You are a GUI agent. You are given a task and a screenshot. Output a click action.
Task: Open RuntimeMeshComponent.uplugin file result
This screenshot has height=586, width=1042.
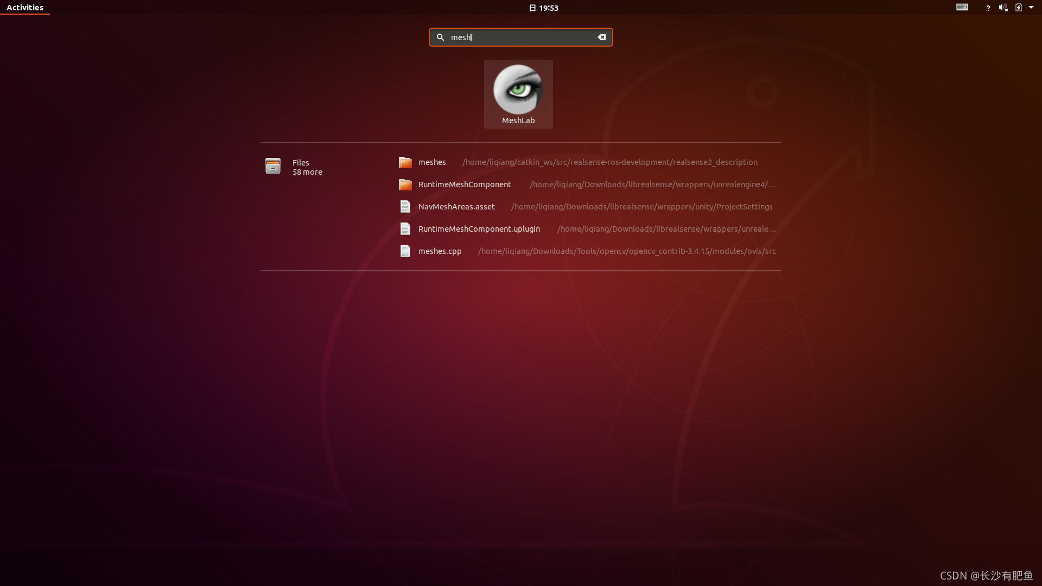click(x=479, y=229)
